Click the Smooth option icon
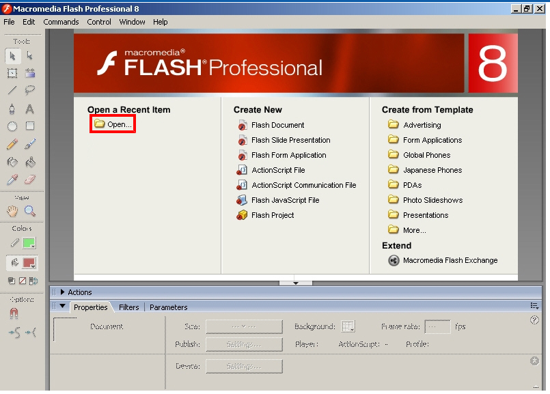 point(14,333)
